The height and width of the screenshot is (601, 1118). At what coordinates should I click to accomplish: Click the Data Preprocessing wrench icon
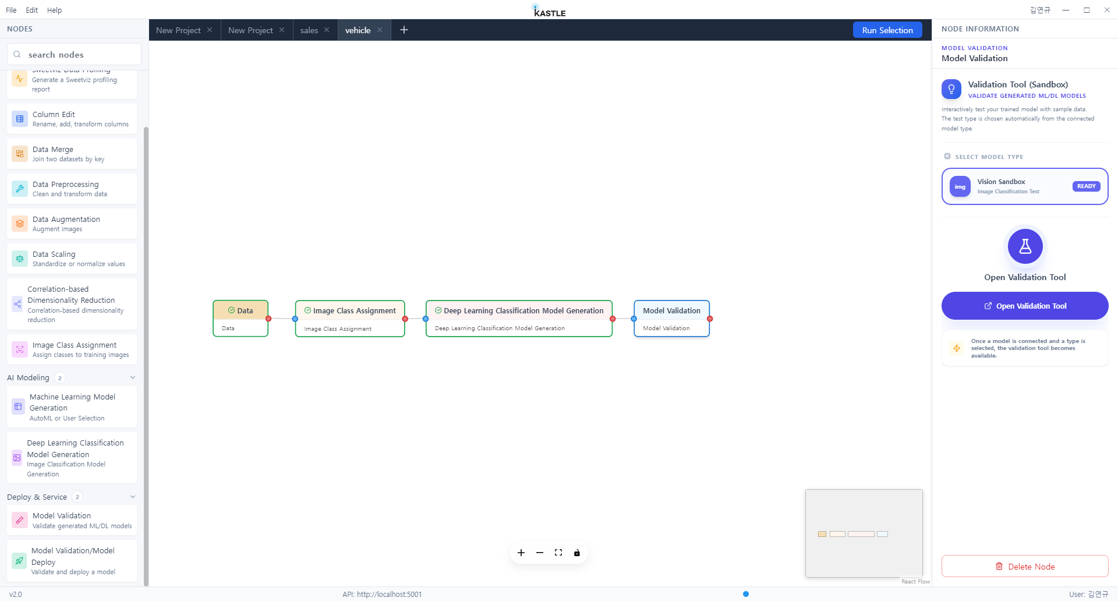coord(20,189)
